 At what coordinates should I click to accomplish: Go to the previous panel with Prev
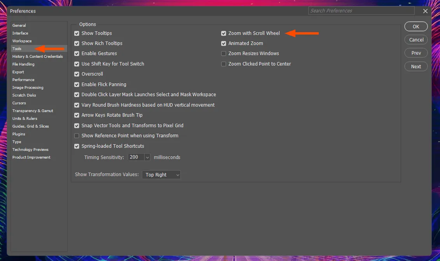tap(416, 53)
